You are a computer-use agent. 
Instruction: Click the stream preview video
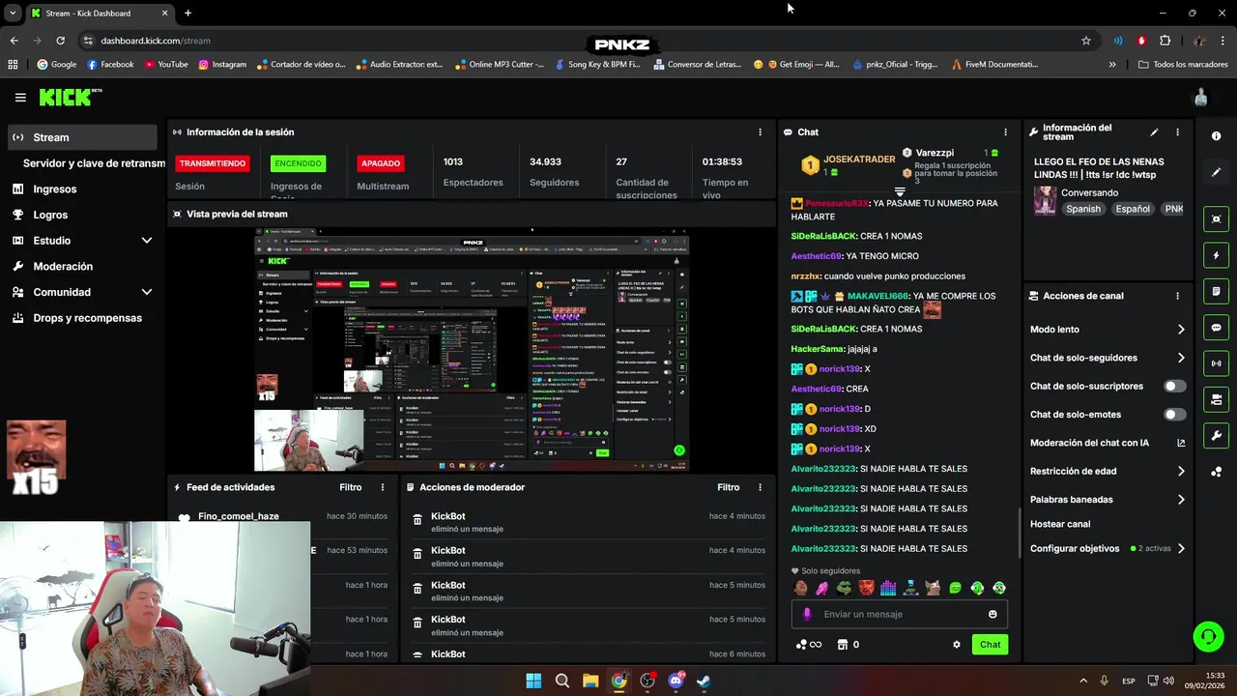(472, 349)
